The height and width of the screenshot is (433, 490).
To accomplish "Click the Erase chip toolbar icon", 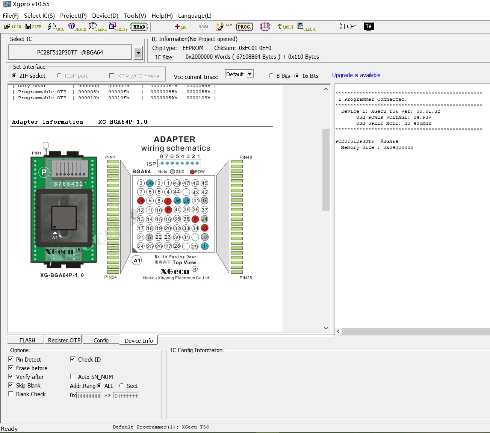I will tap(224, 26).
